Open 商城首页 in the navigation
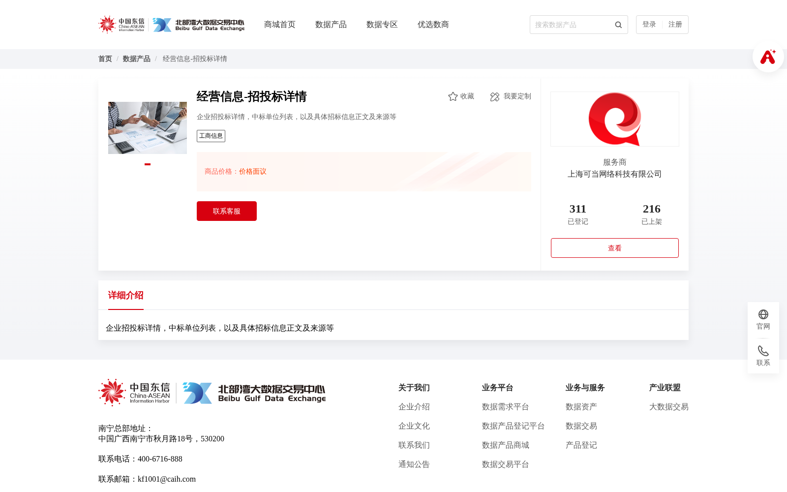 click(x=280, y=25)
